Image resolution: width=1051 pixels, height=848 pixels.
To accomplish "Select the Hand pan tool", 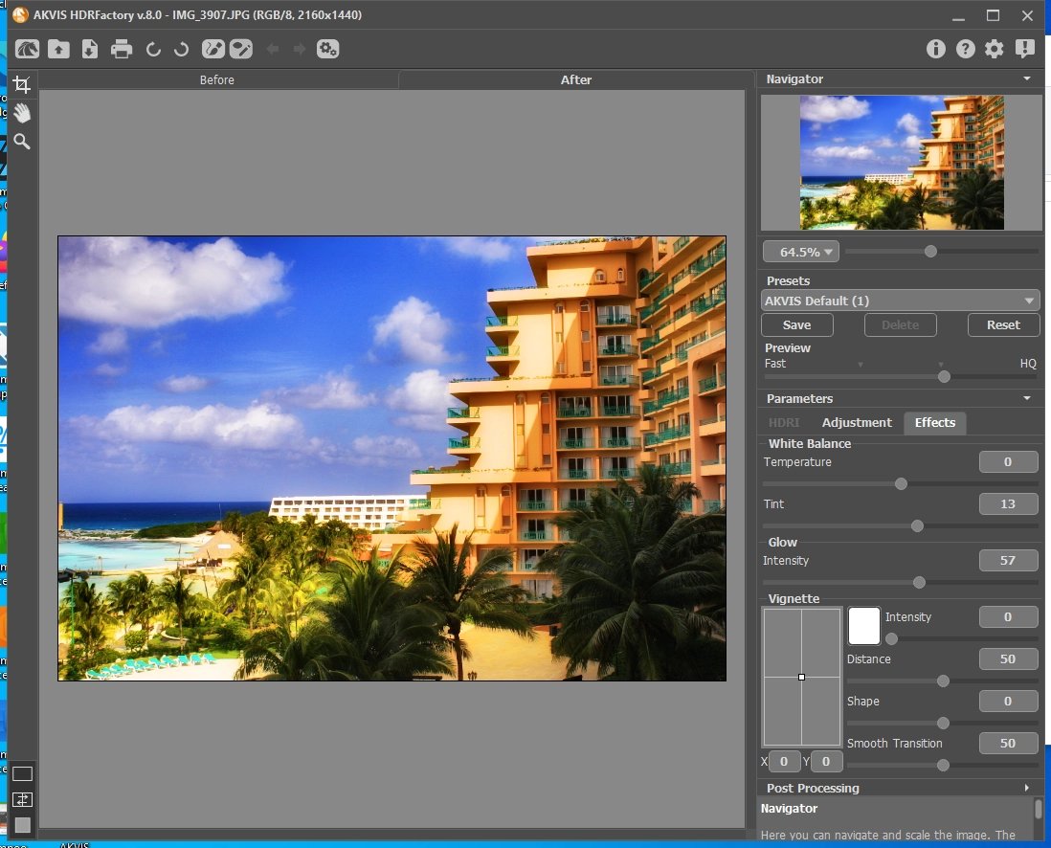I will pyautogui.click(x=21, y=113).
